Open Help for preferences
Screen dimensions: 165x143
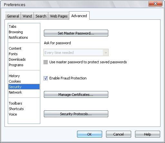point(148,134)
